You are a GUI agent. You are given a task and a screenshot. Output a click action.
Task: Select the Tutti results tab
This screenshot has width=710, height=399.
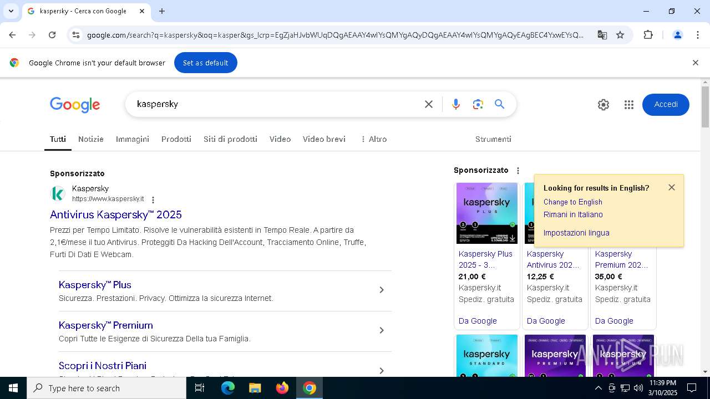[58, 139]
